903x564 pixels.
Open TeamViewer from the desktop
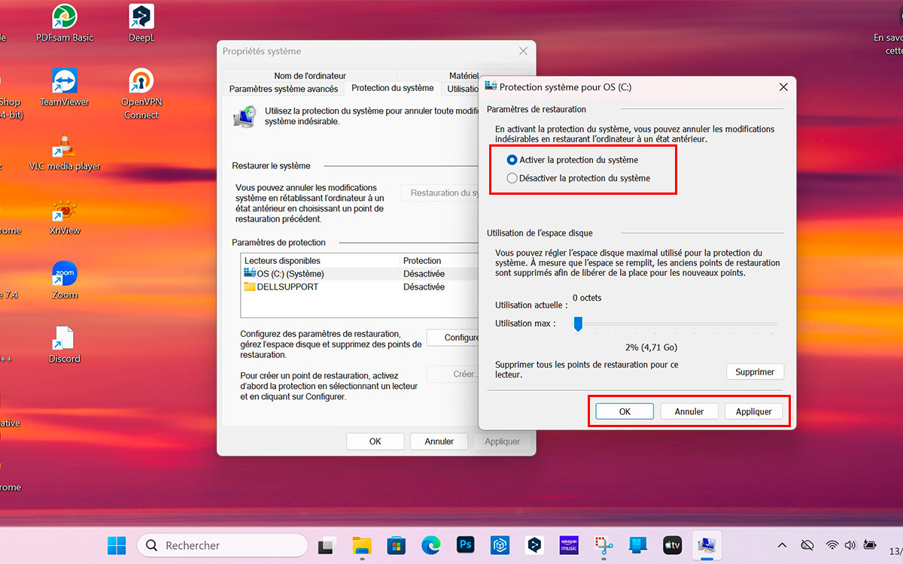click(64, 79)
